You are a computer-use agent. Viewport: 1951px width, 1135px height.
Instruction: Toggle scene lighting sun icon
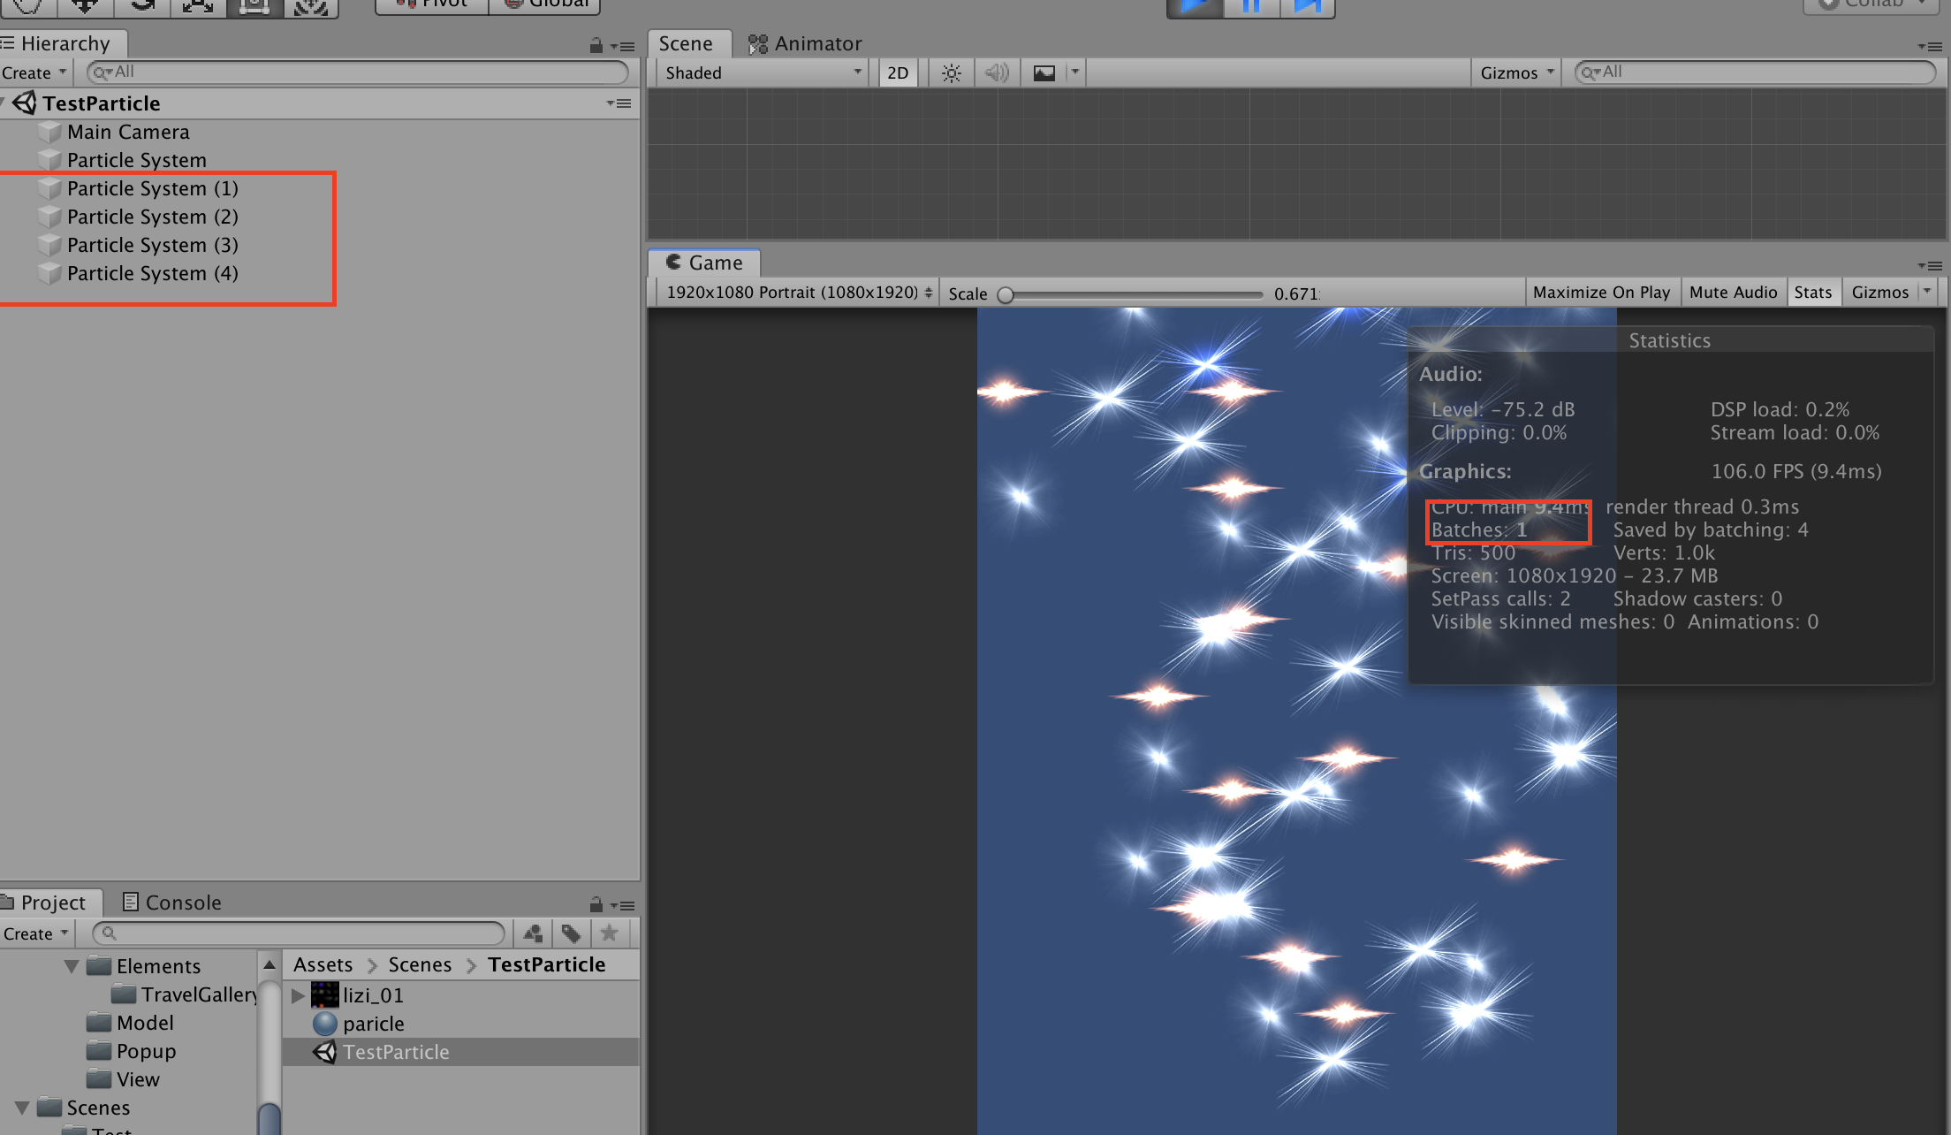click(x=951, y=72)
